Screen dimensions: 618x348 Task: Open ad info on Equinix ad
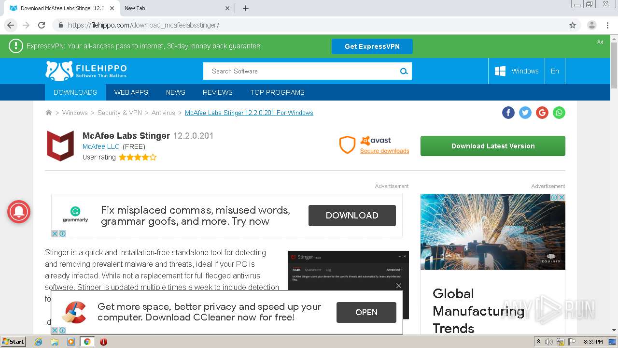[555, 197]
